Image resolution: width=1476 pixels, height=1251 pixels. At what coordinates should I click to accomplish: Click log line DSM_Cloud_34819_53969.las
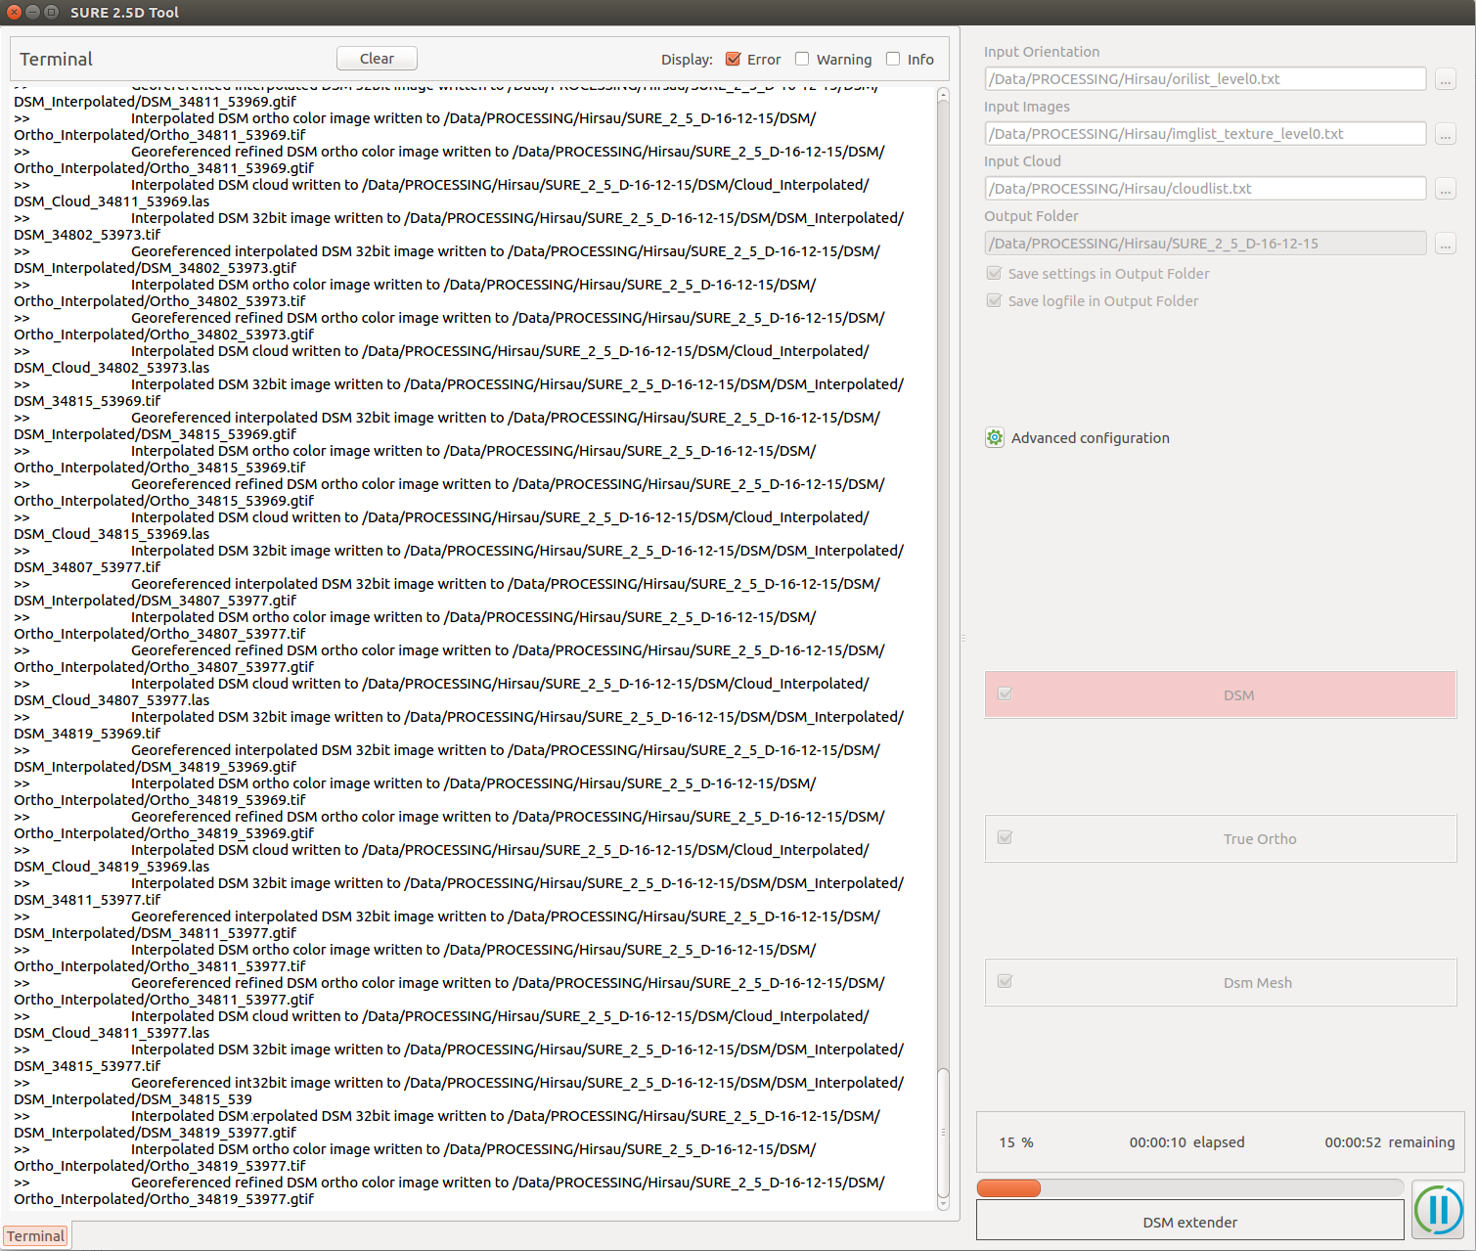(112, 867)
